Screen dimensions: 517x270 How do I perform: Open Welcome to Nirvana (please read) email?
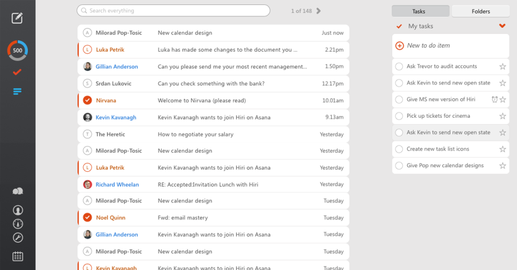pos(213,101)
